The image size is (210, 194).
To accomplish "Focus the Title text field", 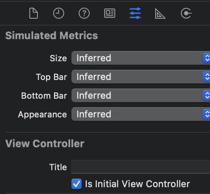I will (x=141, y=167).
